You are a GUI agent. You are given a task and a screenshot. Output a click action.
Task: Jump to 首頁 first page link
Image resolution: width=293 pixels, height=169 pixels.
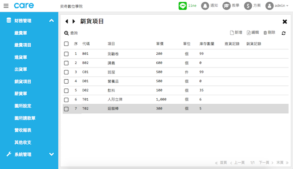(223, 163)
